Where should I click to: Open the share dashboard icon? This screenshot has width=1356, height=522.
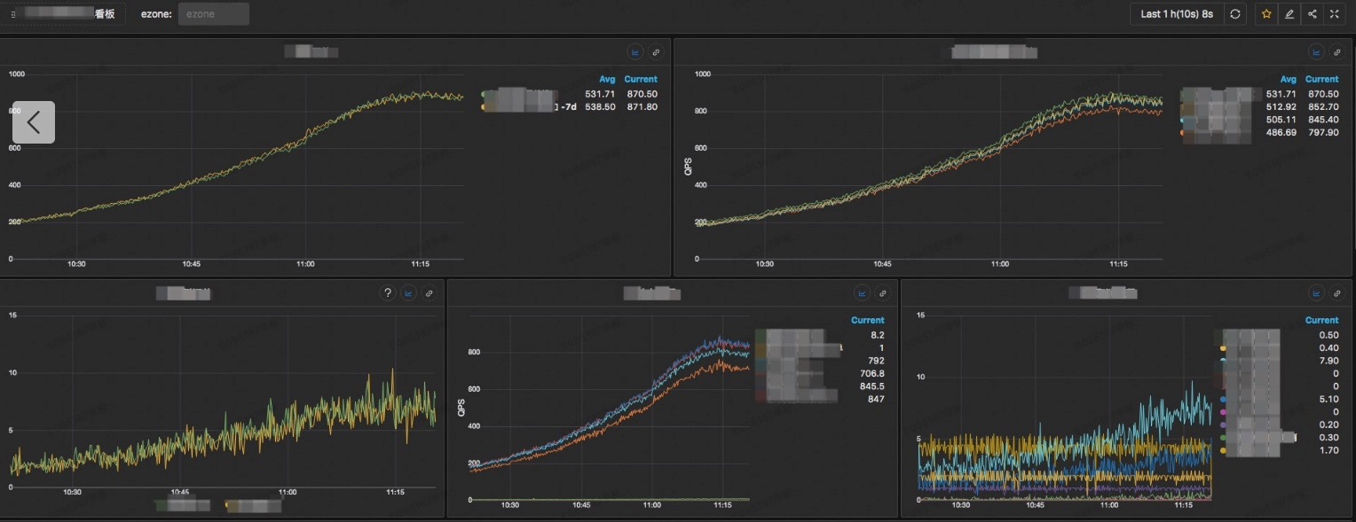click(x=1312, y=14)
